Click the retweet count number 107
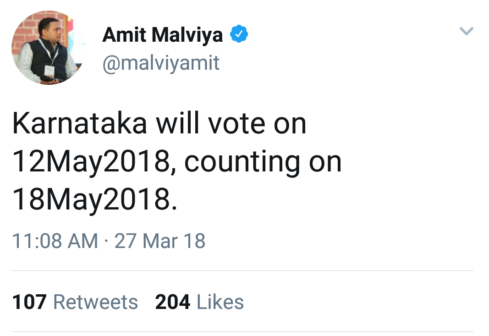 29,302
